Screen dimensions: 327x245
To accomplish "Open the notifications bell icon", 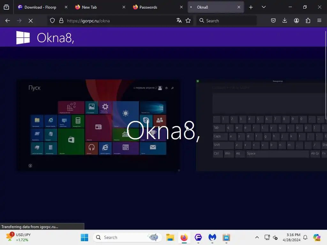I will click(305, 237).
